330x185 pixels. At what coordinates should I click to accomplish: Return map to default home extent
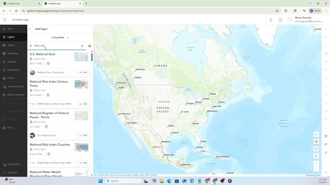tap(316, 156)
